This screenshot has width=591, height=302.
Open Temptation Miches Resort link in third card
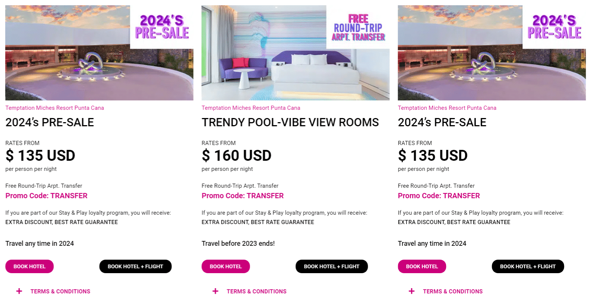coord(447,108)
